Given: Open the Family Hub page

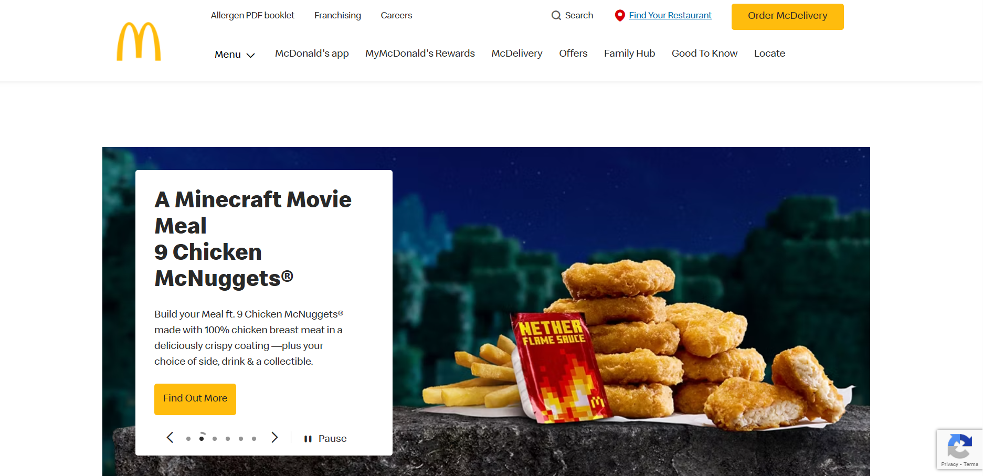Looking at the screenshot, I should point(629,54).
